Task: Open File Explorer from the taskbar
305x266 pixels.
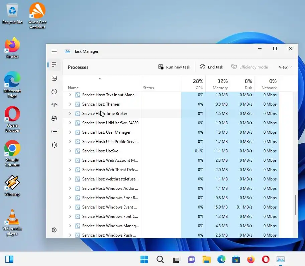Action: point(206,259)
